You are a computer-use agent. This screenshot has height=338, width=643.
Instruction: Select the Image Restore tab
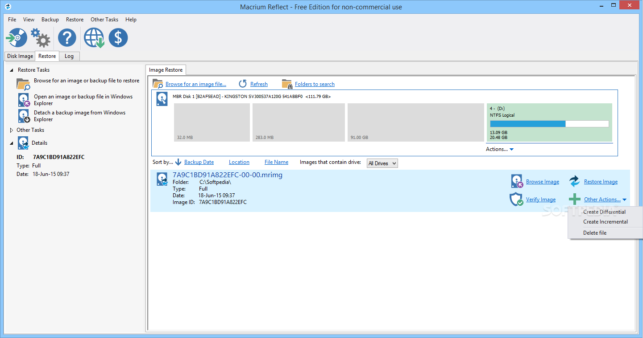tap(166, 70)
